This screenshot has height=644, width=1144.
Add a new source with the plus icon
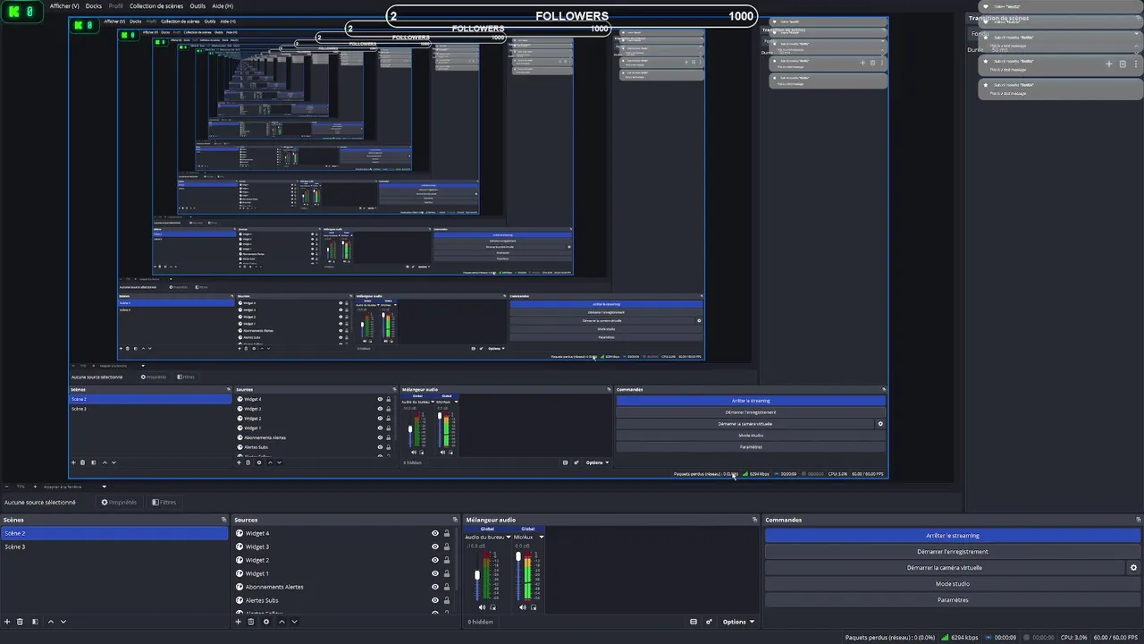tap(238, 622)
